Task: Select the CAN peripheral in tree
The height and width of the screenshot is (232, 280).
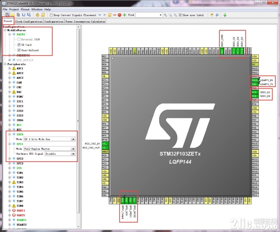Action: click(x=19, y=82)
